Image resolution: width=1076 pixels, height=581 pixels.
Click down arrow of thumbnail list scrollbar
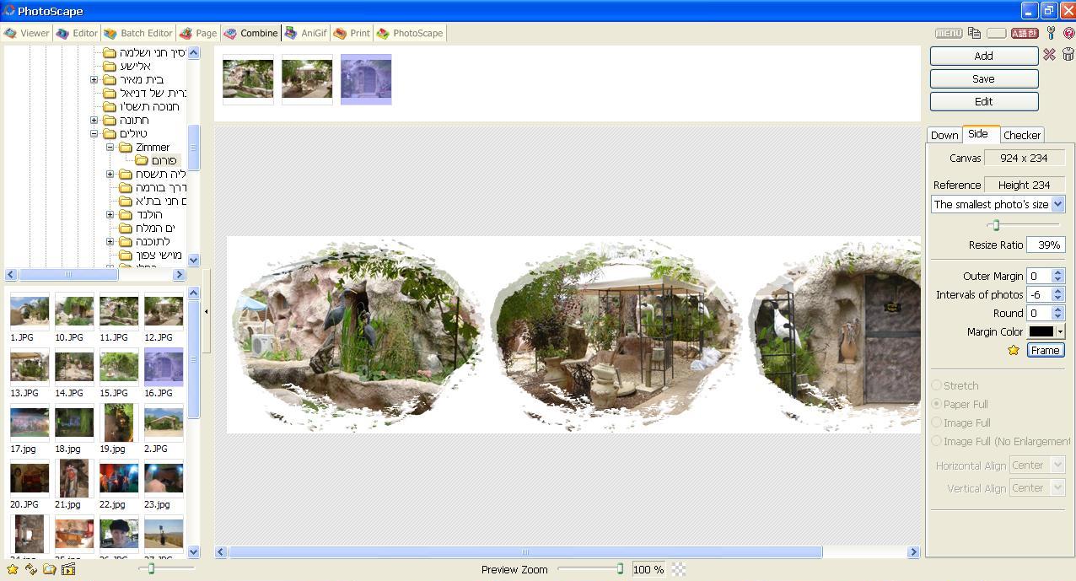tap(194, 551)
